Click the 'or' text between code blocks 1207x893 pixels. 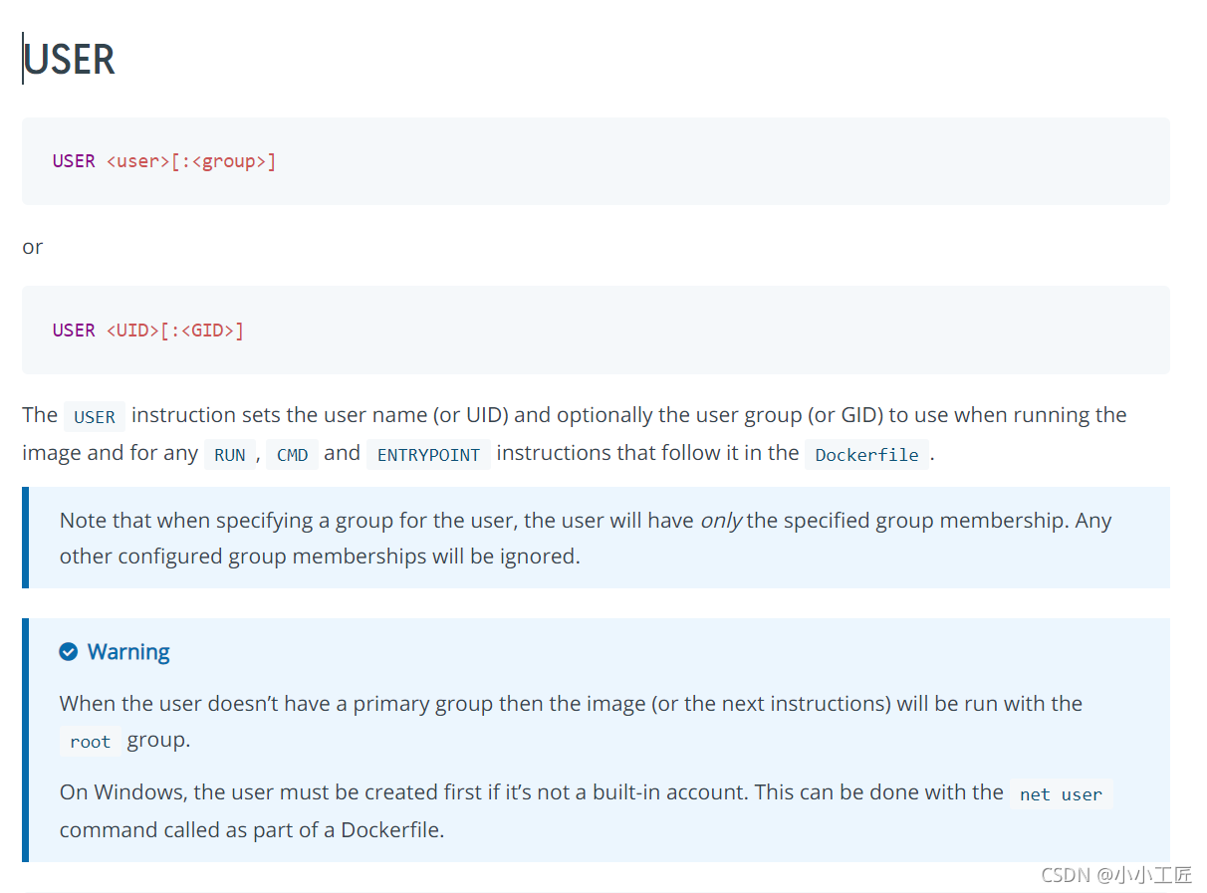(33, 247)
